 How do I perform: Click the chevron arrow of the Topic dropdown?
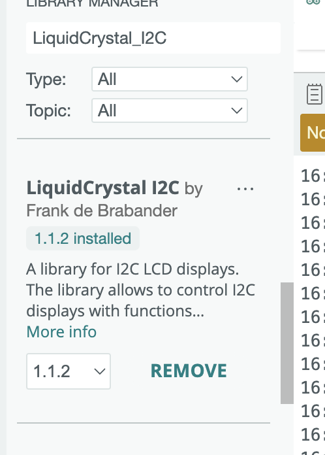click(237, 110)
